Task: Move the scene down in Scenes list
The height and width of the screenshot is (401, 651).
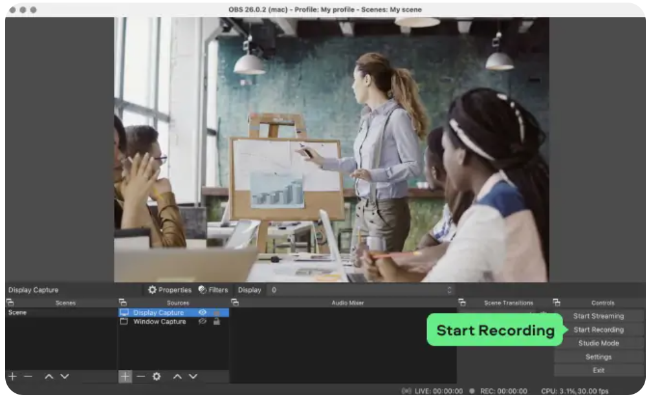Action: (x=65, y=376)
